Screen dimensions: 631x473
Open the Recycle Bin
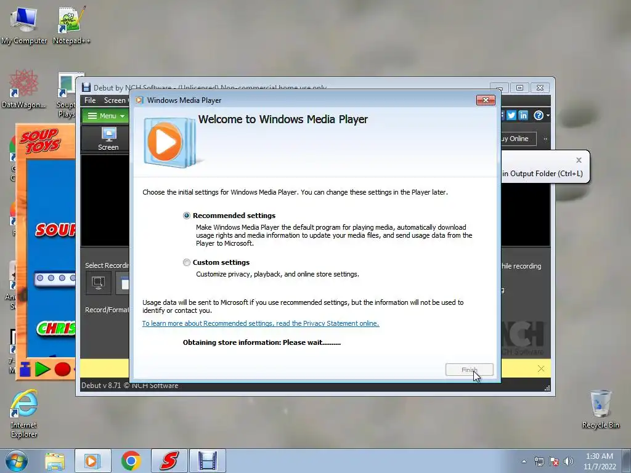600,409
